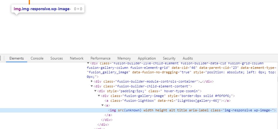This screenshot has height=129, width=278.
Task: Collapse the empty anchor tag node
Action: (x=102, y=105)
